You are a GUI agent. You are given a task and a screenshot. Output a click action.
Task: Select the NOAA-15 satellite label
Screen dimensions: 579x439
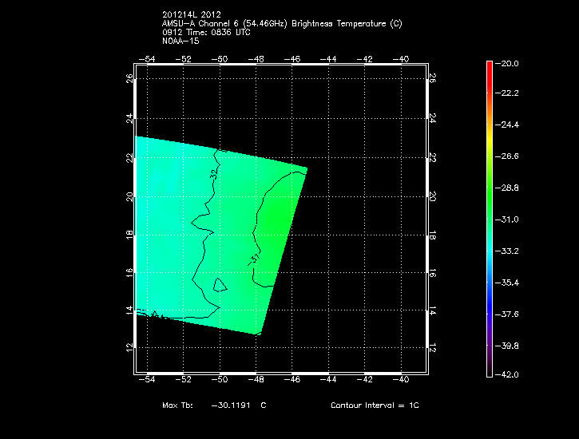click(180, 41)
